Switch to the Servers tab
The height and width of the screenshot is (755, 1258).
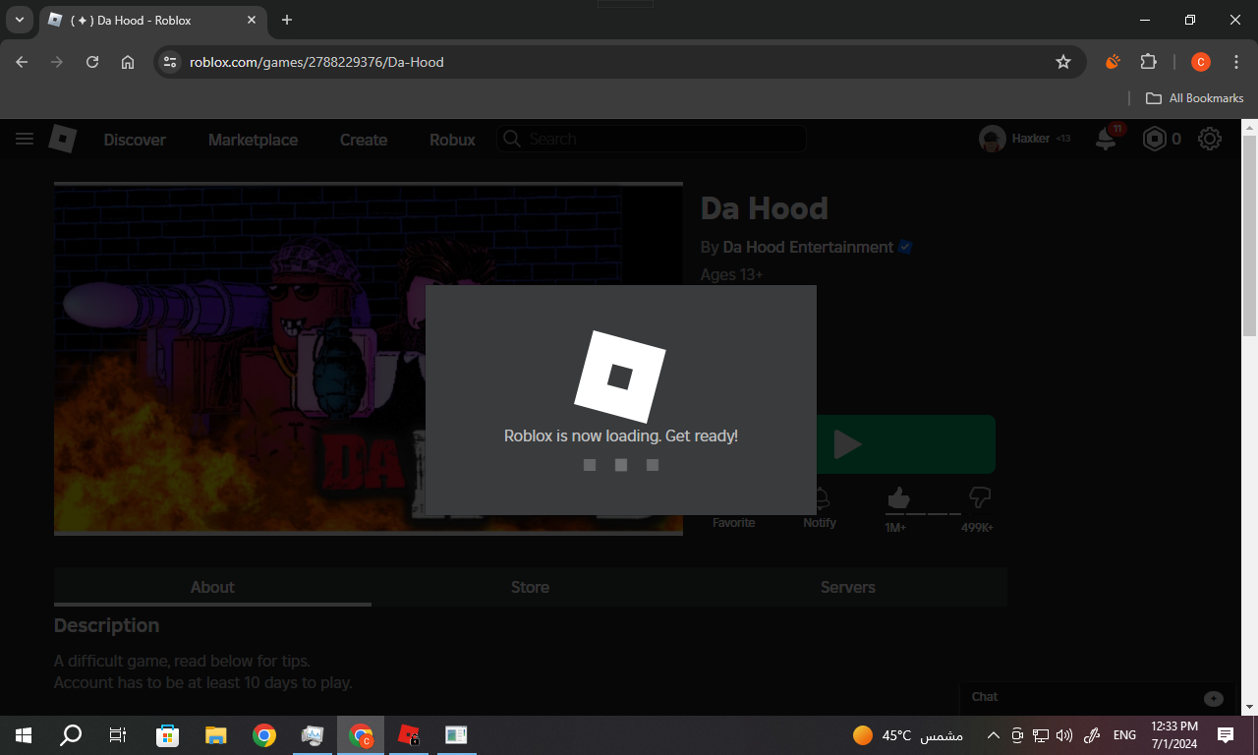(x=847, y=587)
